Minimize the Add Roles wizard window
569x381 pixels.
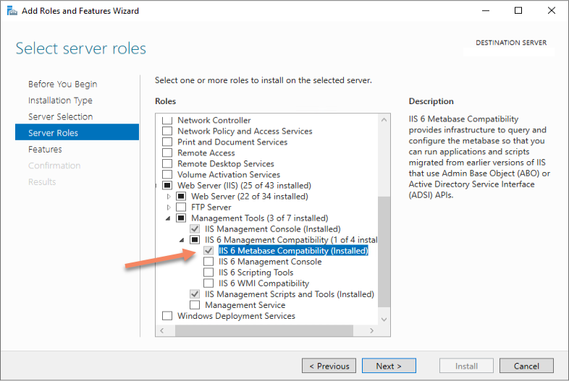[x=486, y=11]
